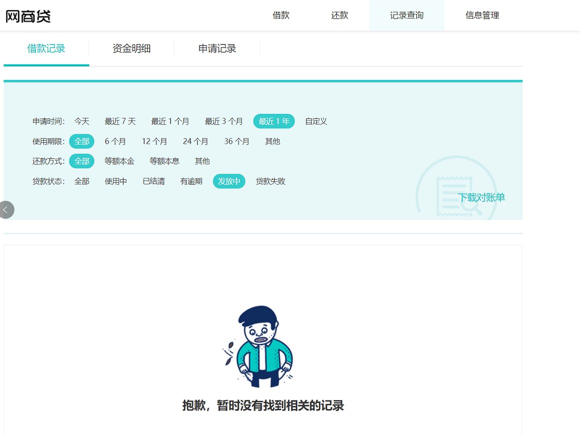Click the 网商贷 logo
This screenshot has width=580, height=435.
pos(28,16)
